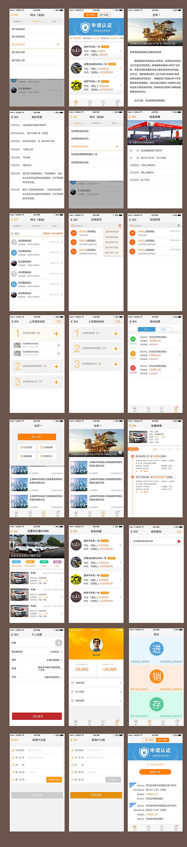Select checked 2016年01月 row
Screen dimensions: 187x847
[37, 44]
